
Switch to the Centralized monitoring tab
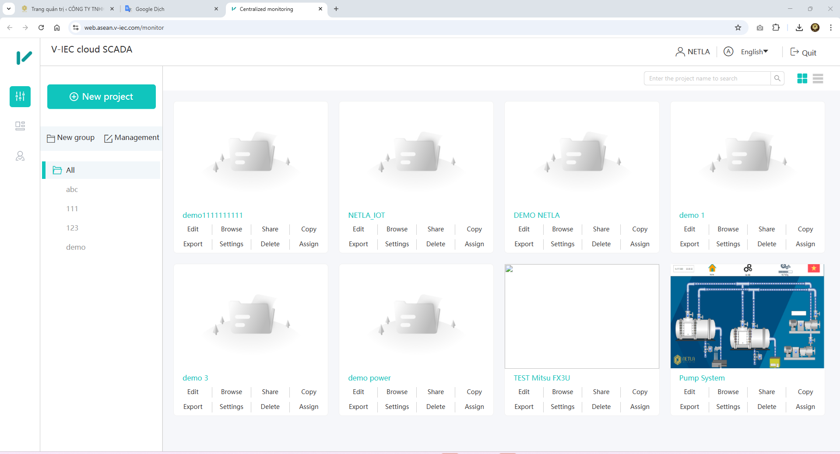pyautogui.click(x=267, y=9)
